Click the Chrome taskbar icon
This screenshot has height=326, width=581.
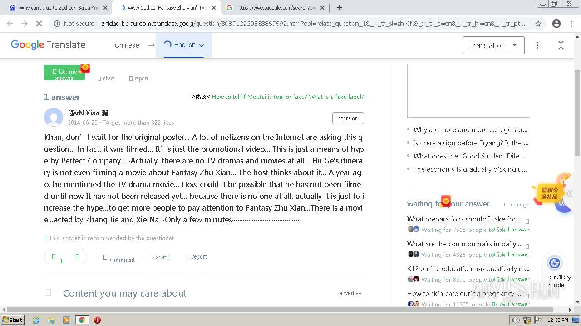coord(82,320)
